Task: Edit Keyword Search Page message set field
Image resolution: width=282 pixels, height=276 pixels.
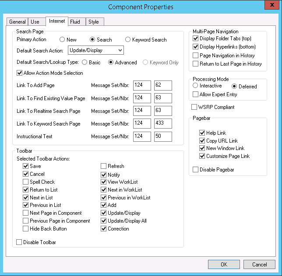Action: click(x=142, y=123)
